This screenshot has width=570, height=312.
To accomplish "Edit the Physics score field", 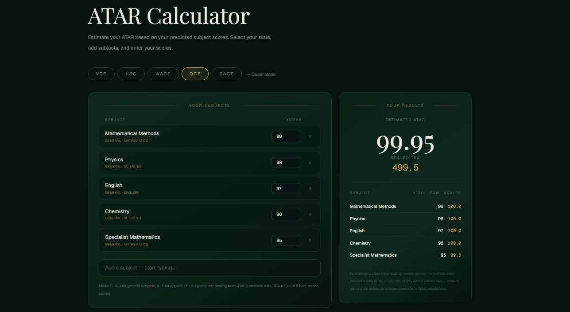I will (286, 163).
